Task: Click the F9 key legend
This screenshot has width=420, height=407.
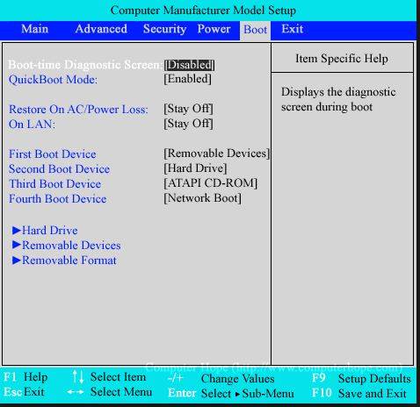Action: [x=319, y=378]
